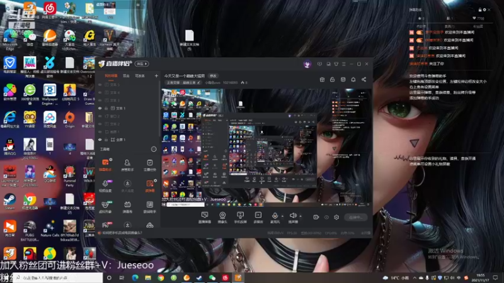504x283 pixels.
Task: Select the 窗口 2 layer row
Action: [128, 116]
